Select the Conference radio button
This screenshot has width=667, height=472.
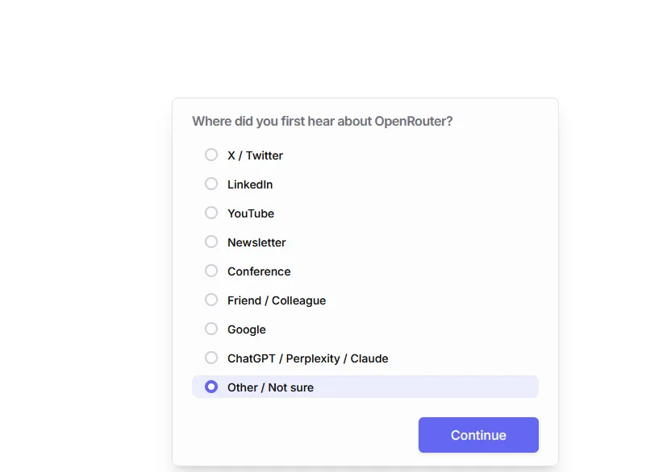tap(211, 271)
